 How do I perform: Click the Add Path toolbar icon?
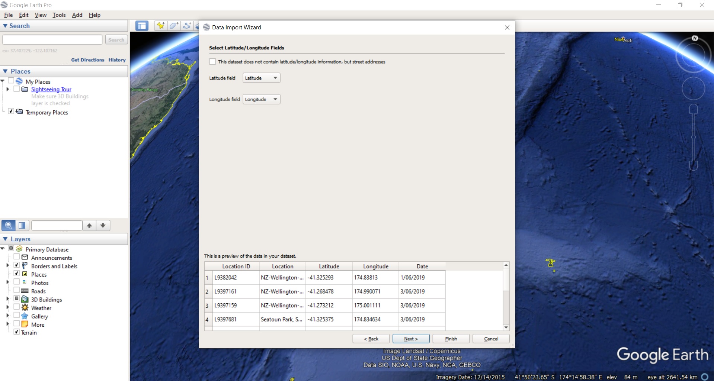(x=187, y=26)
